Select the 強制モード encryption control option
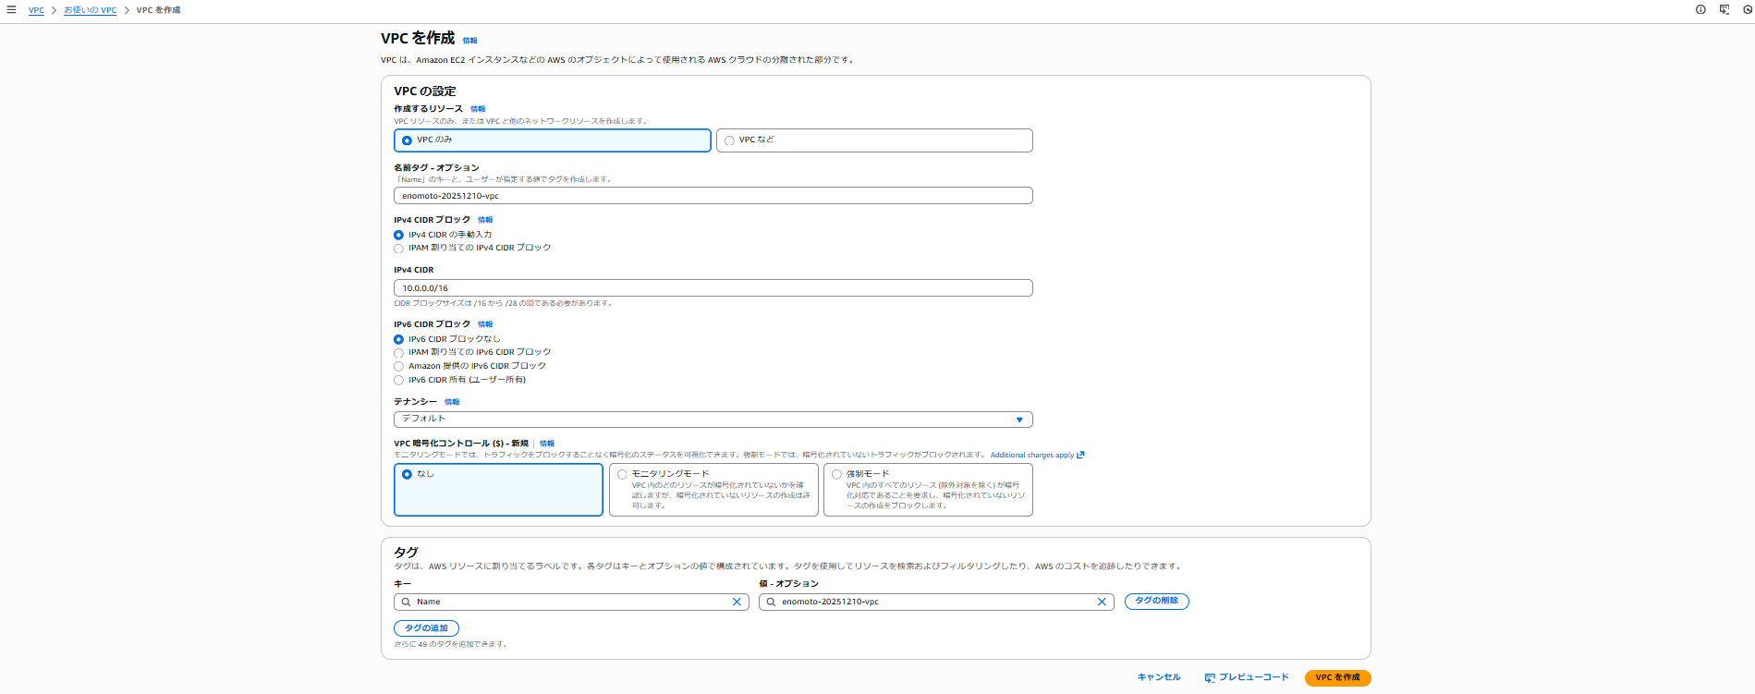This screenshot has height=694, width=1755. pyautogui.click(x=837, y=474)
